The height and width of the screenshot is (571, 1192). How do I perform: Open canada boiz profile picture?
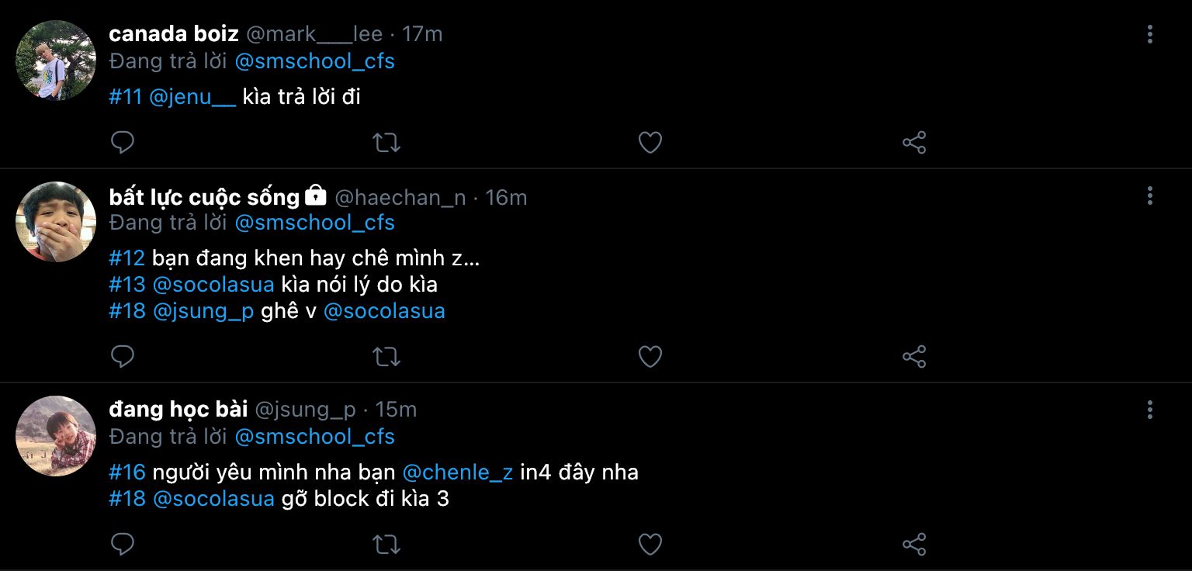[x=56, y=61]
